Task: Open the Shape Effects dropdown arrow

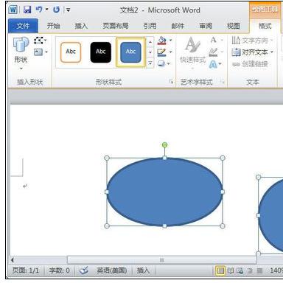Action: (169, 63)
